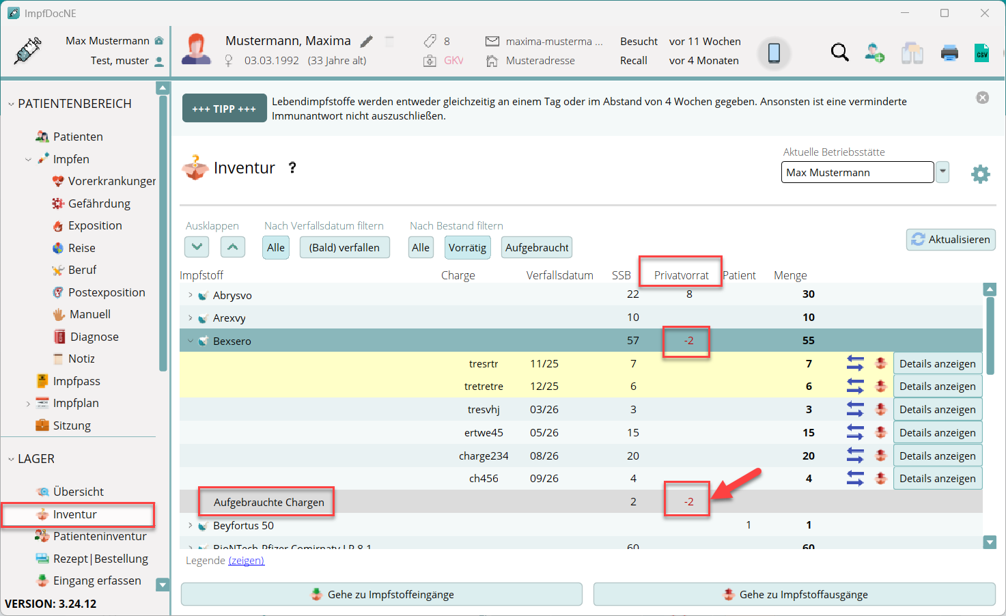This screenshot has width=1006, height=616.
Task: Expand the Abrysvo vaccine row
Action: (x=191, y=295)
